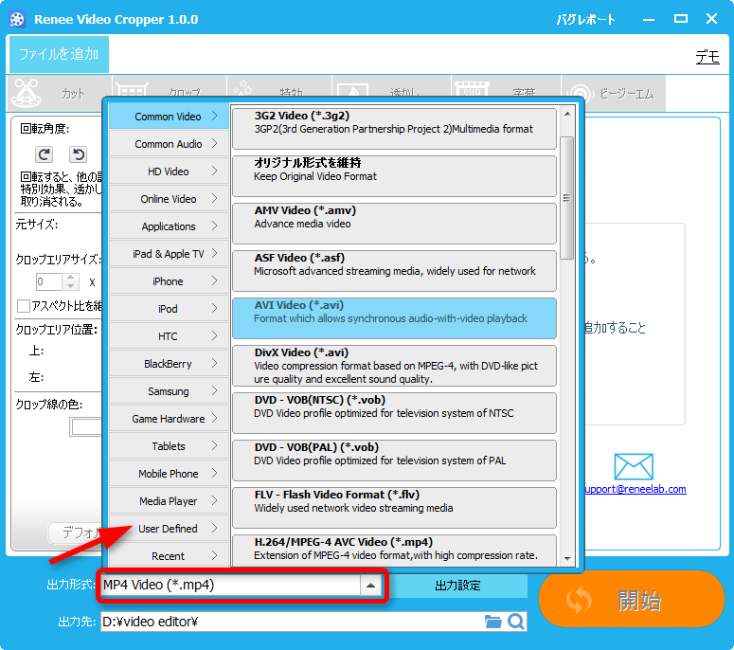Click the MP4 Video output format field
Screen dimensions: 734x650
coord(231,585)
